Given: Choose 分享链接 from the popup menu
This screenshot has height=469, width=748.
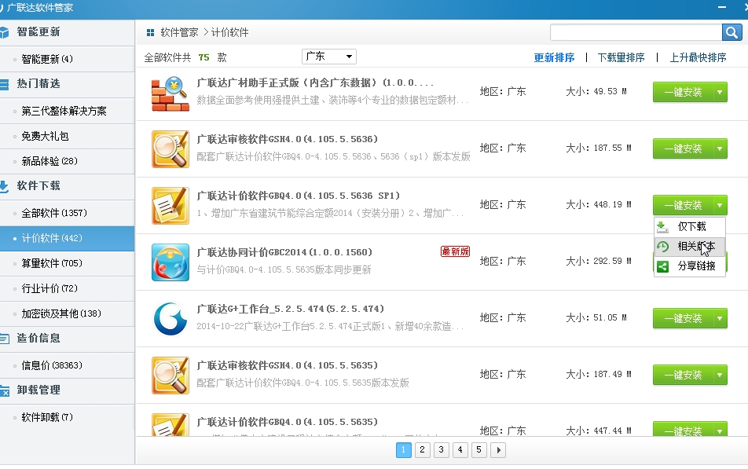Looking at the screenshot, I should pyautogui.click(x=690, y=266).
